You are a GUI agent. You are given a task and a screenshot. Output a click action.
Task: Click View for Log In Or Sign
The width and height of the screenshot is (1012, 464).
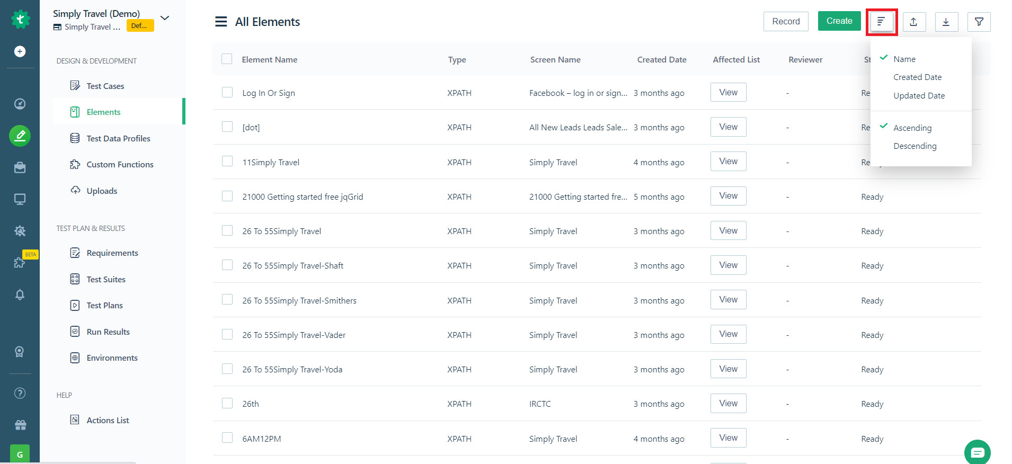728,92
